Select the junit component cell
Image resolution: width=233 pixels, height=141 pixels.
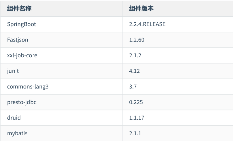click(13, 71)
